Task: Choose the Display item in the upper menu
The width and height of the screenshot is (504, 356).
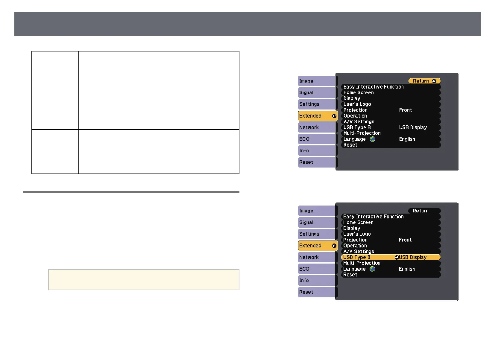Action: [391, 98]
